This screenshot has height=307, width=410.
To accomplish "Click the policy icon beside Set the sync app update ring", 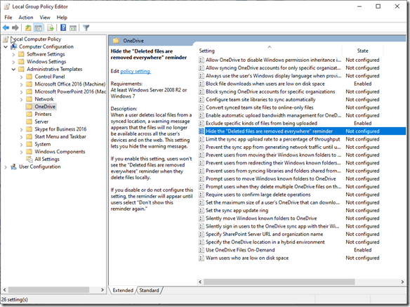I will tap(201, 211).
